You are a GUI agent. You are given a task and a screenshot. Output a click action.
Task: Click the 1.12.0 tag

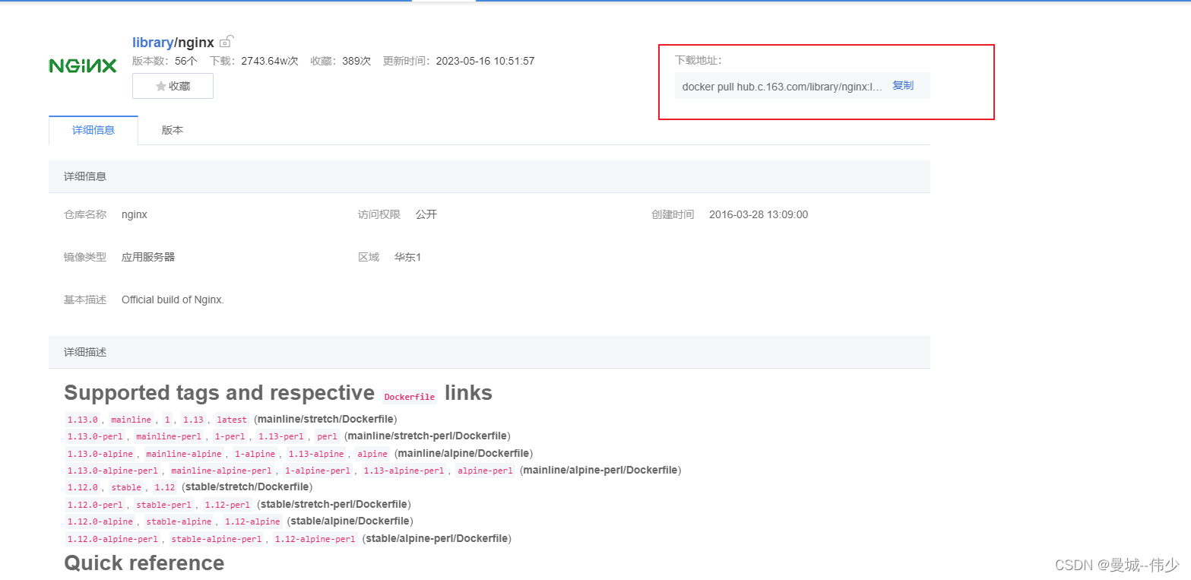(x=83, y=488)
